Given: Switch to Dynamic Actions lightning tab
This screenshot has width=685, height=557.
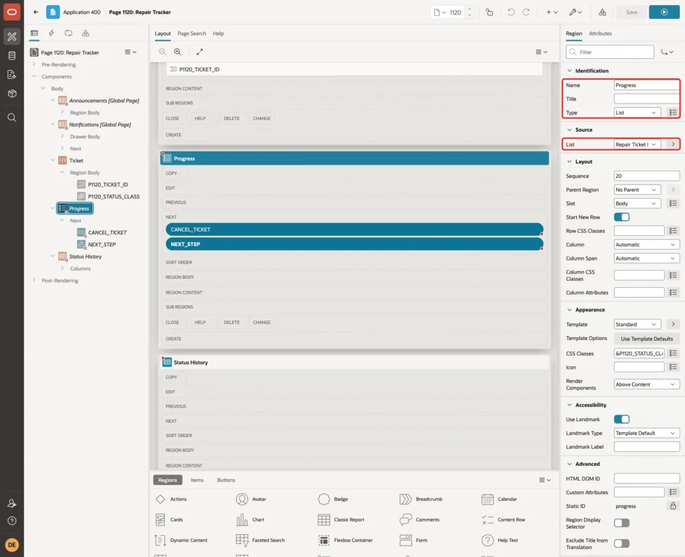Looking at the screenshot, I should (51, 33).
